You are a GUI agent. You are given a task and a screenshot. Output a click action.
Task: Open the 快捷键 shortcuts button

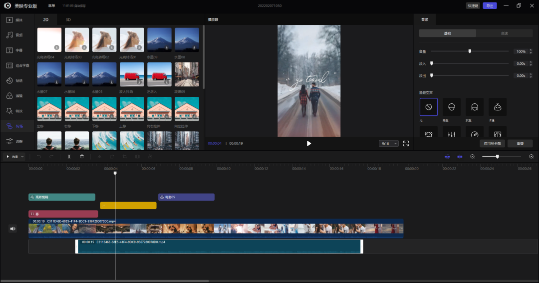[x=473, y=5]
